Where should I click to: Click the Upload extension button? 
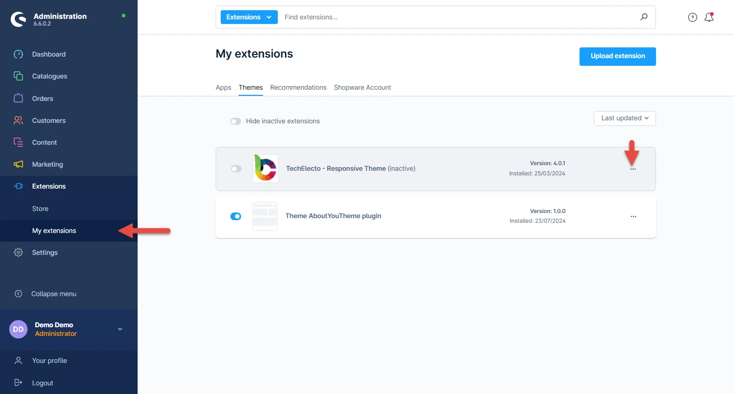point(617,56)
